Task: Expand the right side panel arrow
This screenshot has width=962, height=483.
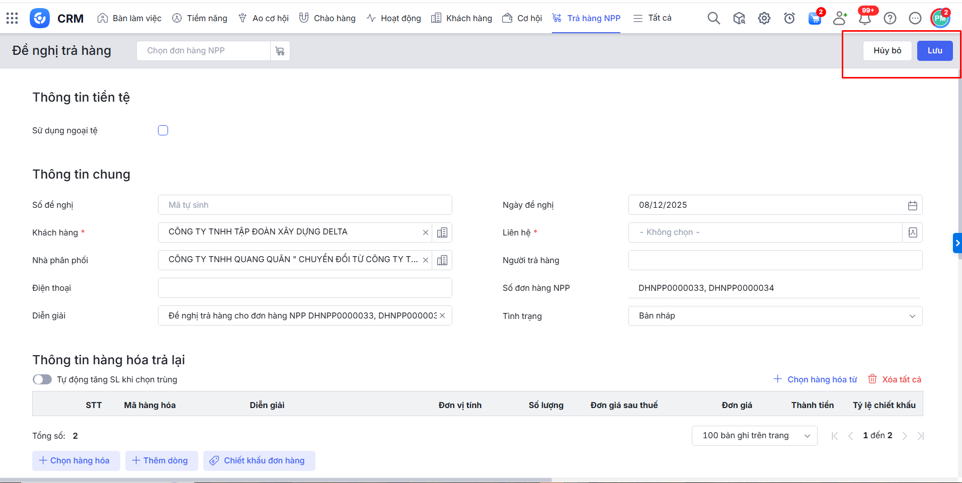Action: tap(957, 243)
